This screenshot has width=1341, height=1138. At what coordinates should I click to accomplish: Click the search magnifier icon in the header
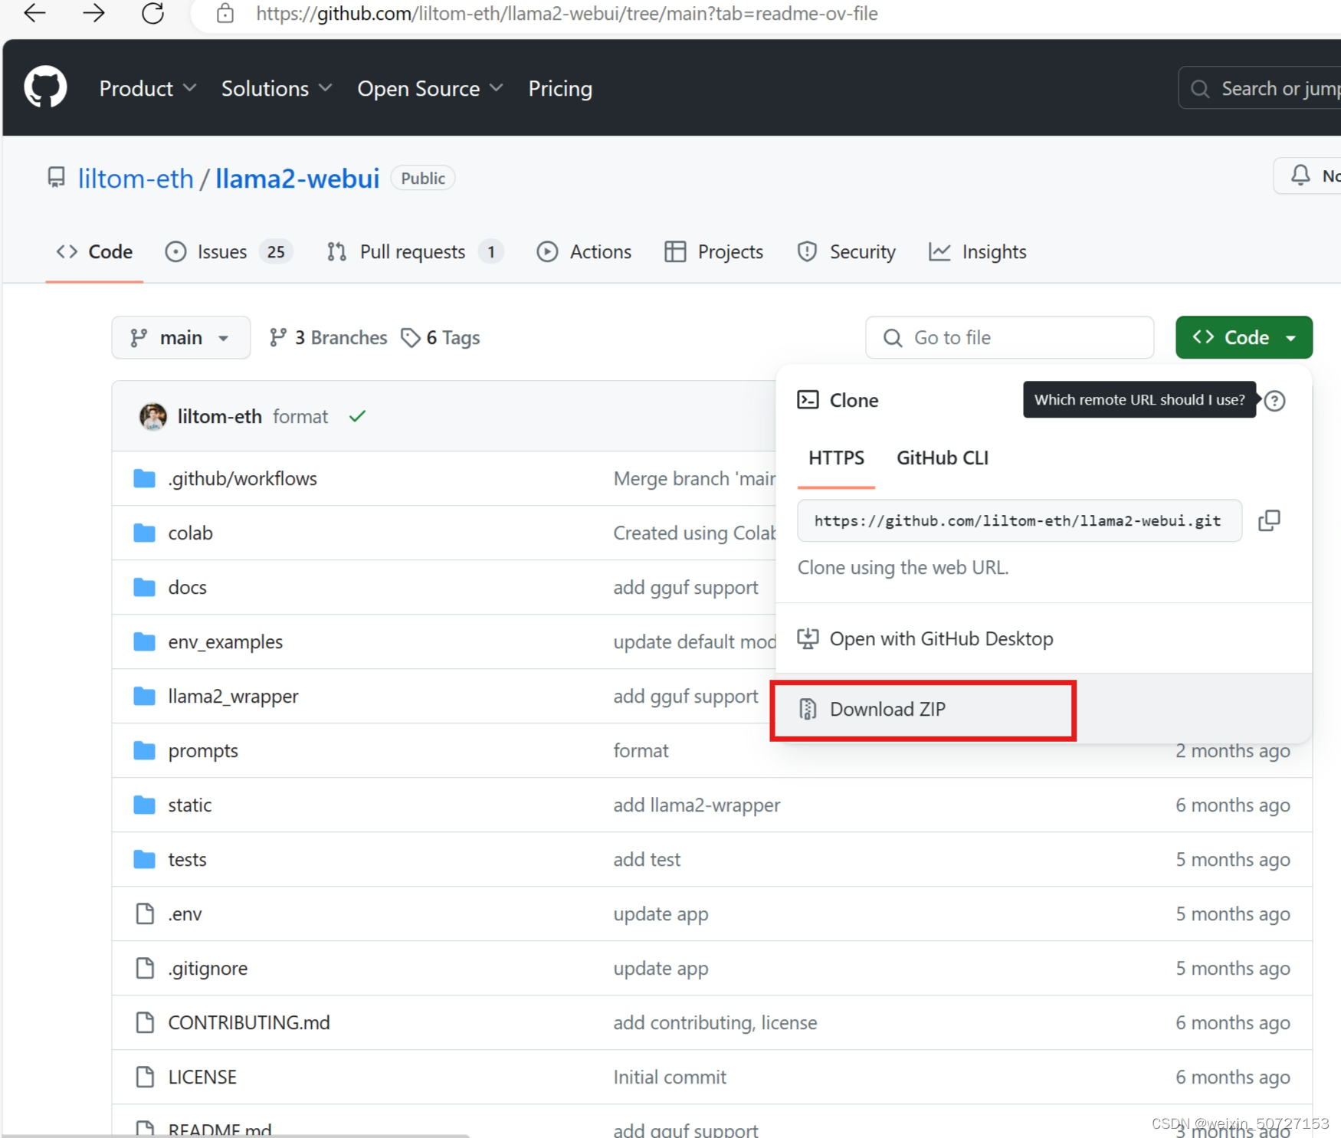[x=1200, y=89]
